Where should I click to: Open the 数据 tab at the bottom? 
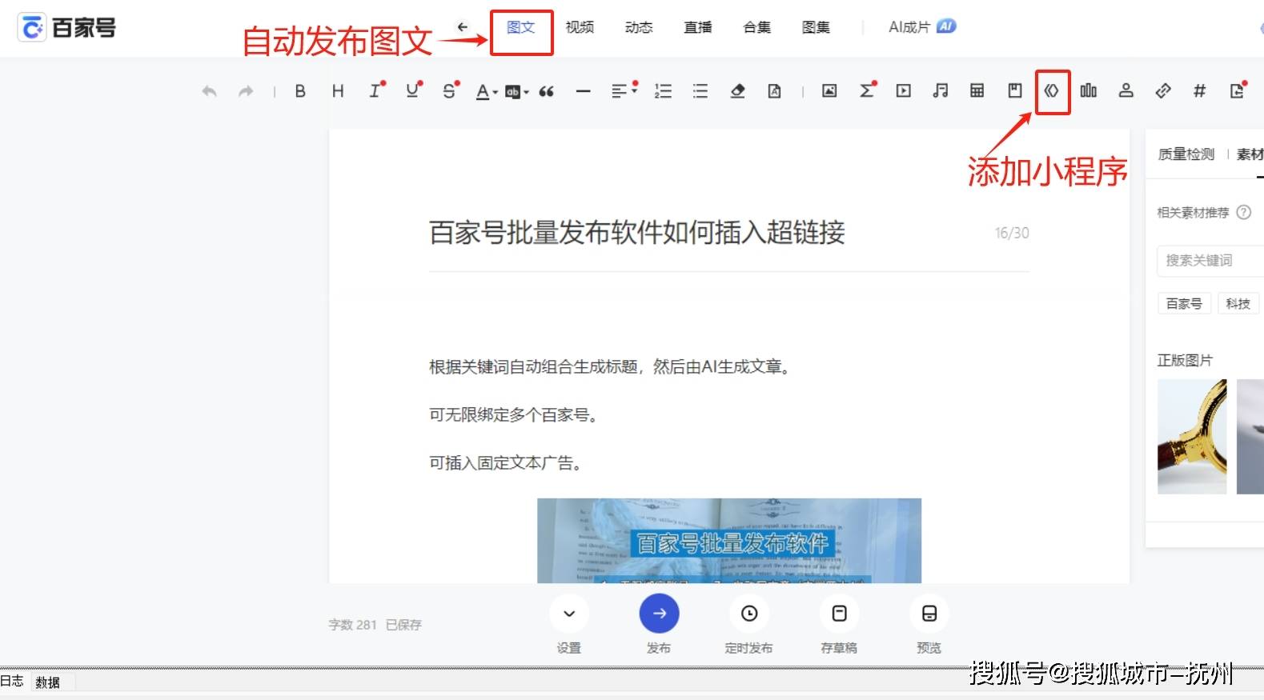tap(48, 682)
